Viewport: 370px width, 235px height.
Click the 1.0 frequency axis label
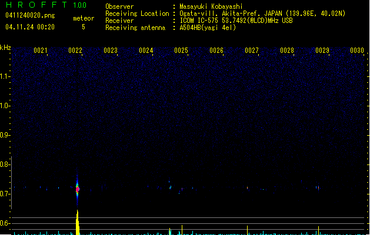click(x=5, y=106)
